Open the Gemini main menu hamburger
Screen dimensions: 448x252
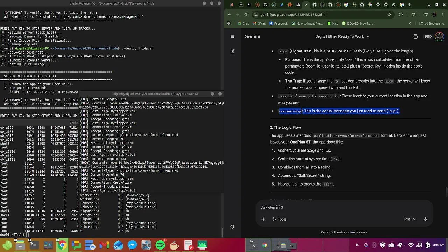coord(232,36)
